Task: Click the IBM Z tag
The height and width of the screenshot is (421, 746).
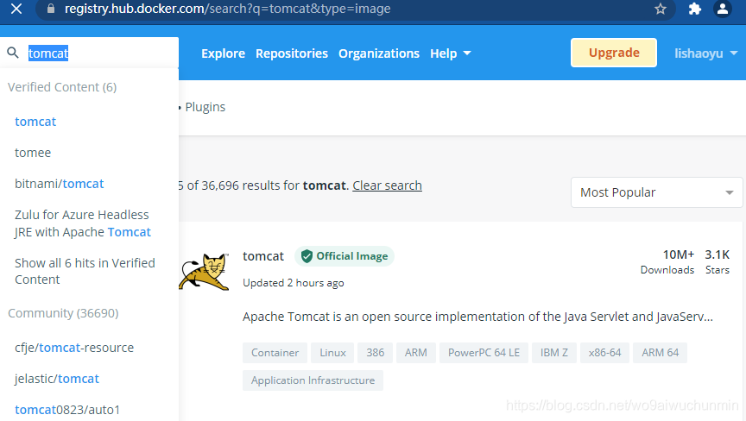Action: point(554,353)
